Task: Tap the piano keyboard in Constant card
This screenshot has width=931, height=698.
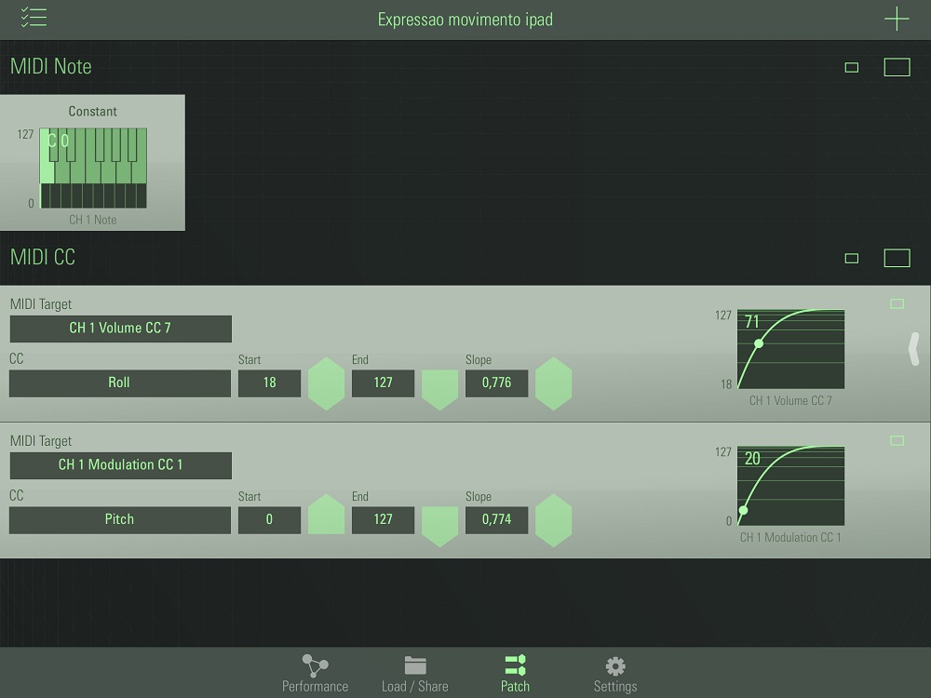Action: point(93,168)
